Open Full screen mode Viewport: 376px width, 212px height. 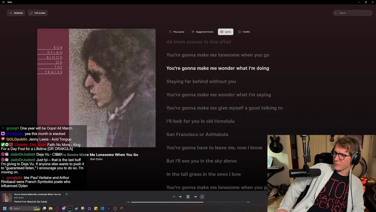tap(38, 13)
